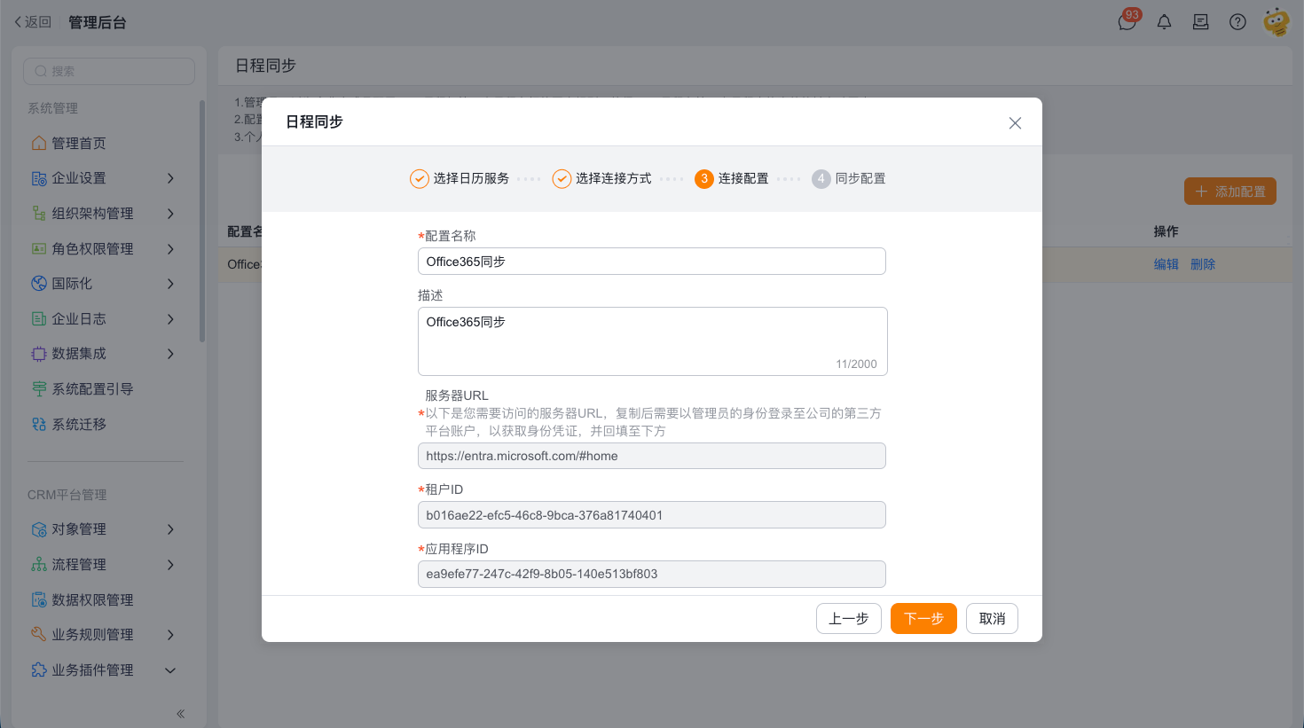Viewport: 1304px width, 728px height.
Task: Expand the 对象管理 submenu arrow
Action: point(170,529)
